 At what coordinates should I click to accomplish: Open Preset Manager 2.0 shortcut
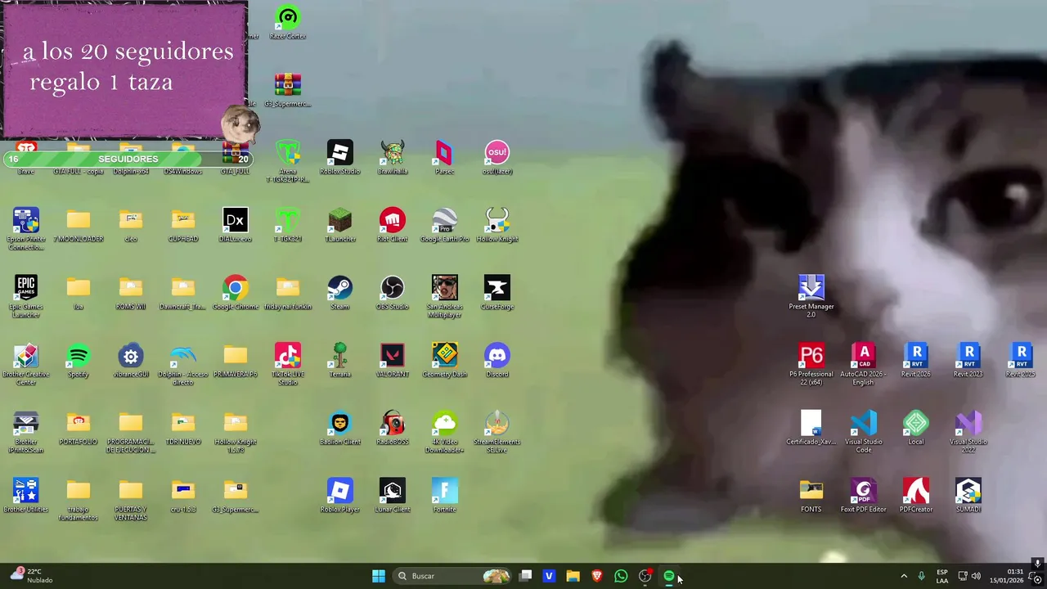pos(811,297)
